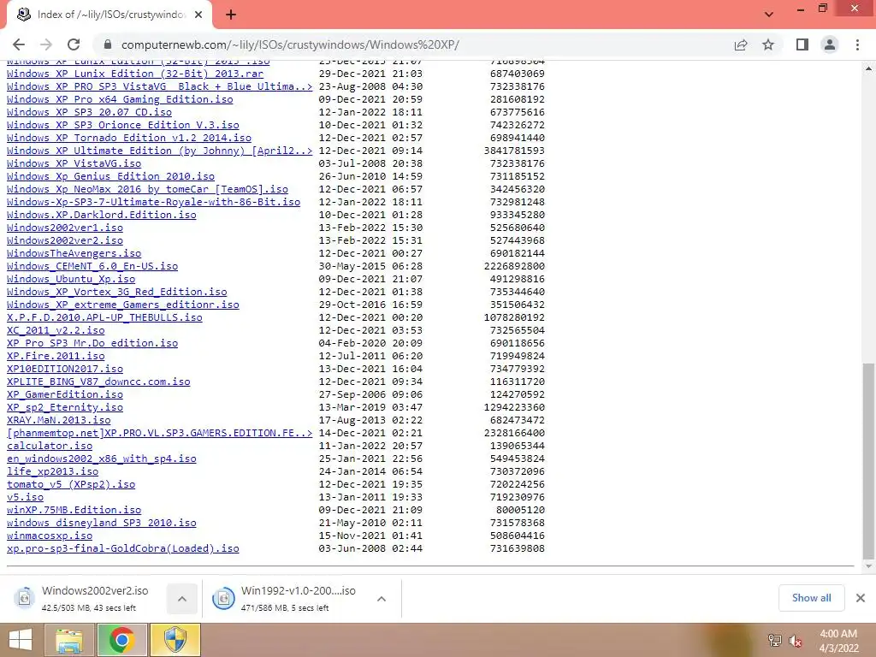Viewport: 876px width, 657px height.
Task: Download X.P.F.D.2010.APL-UP_THEBULLS.iso
Action: [x=104, y=318]
